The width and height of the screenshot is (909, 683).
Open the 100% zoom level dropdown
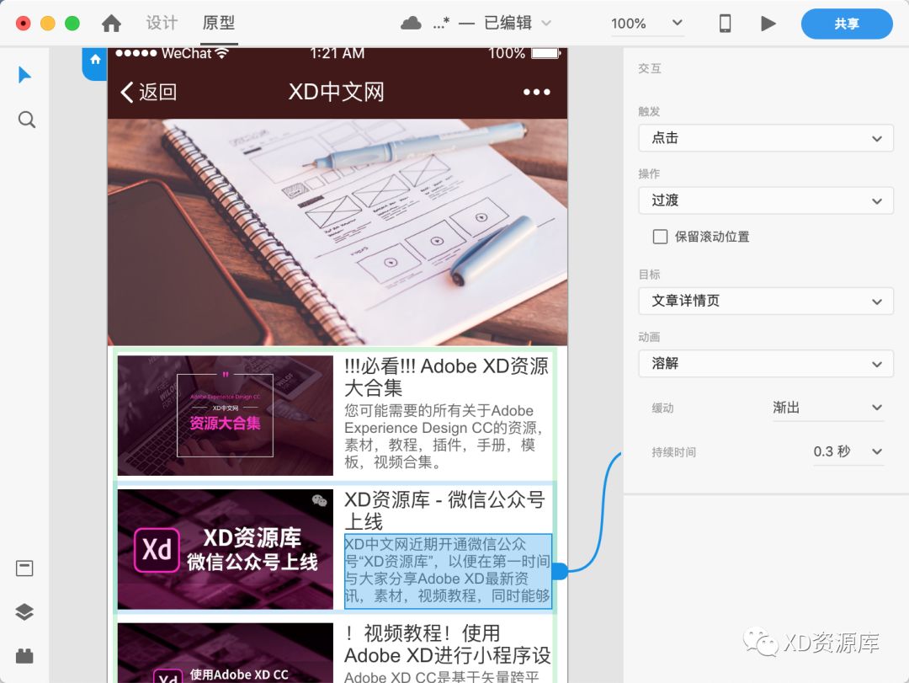(647, 24)
